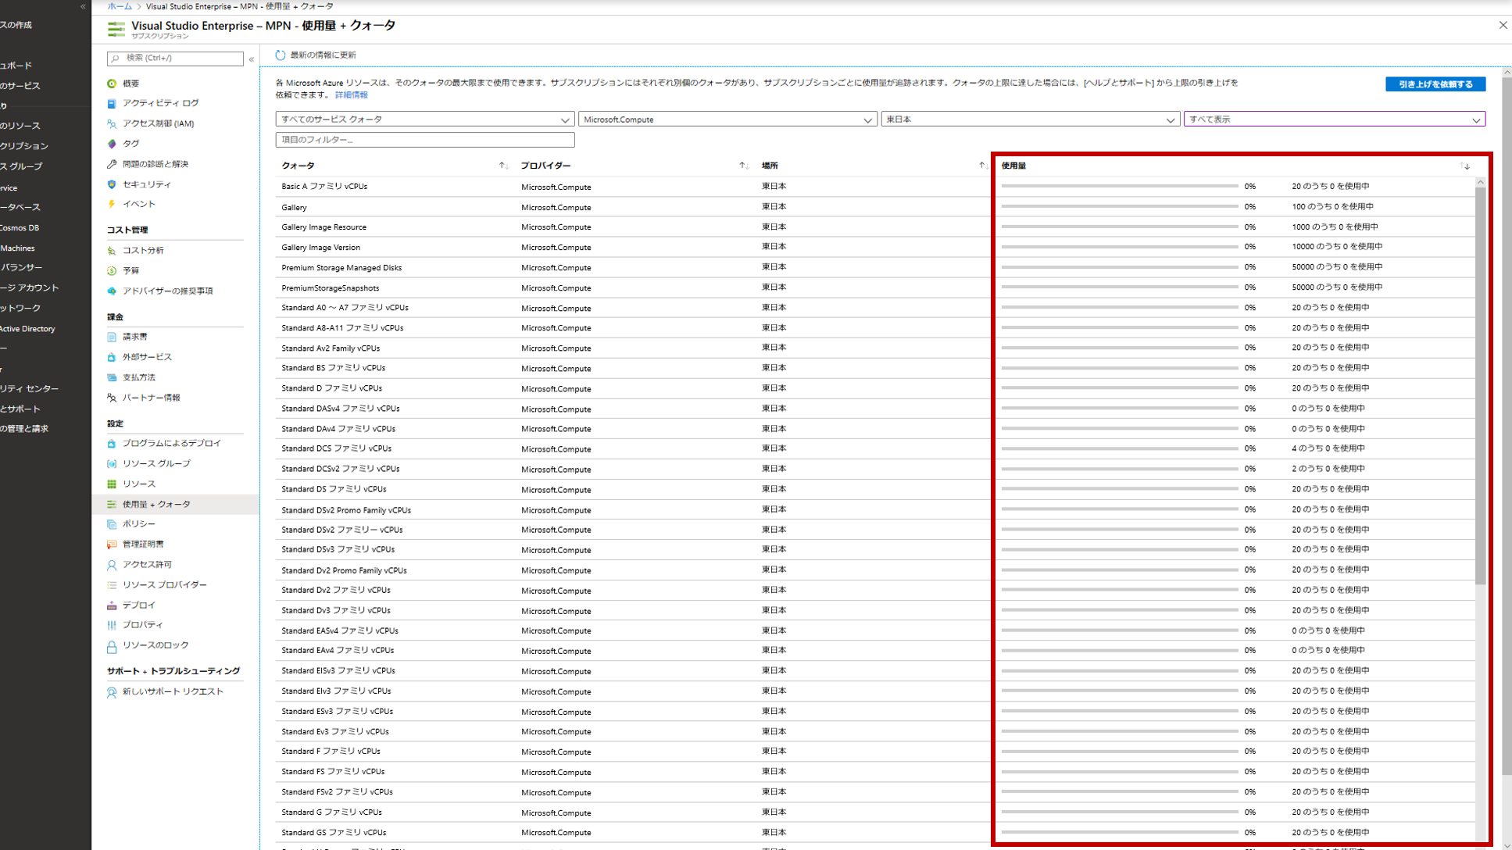This screenshot has width=1512, height=850.
Task: Expand すべてのサービス クォータ dropdown
Action: tap(424, 120)
